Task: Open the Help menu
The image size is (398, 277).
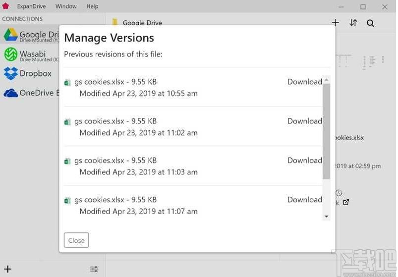Action: 92,6
